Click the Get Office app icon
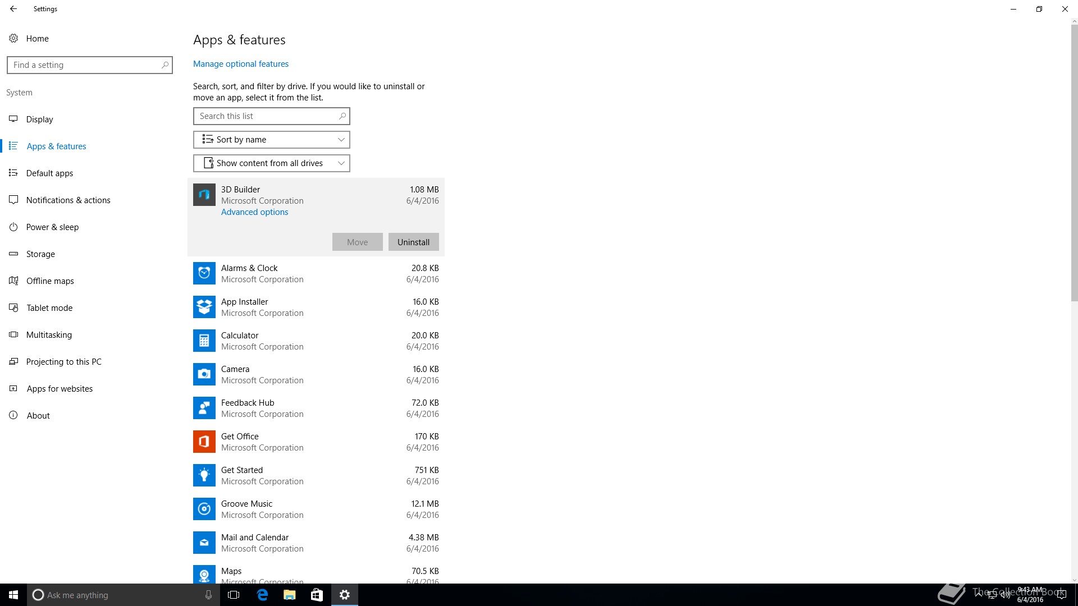 204,442
